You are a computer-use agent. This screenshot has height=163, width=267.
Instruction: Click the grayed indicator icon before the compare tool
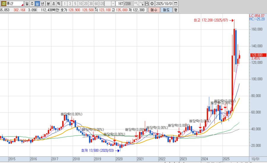[x=136, y=4]
